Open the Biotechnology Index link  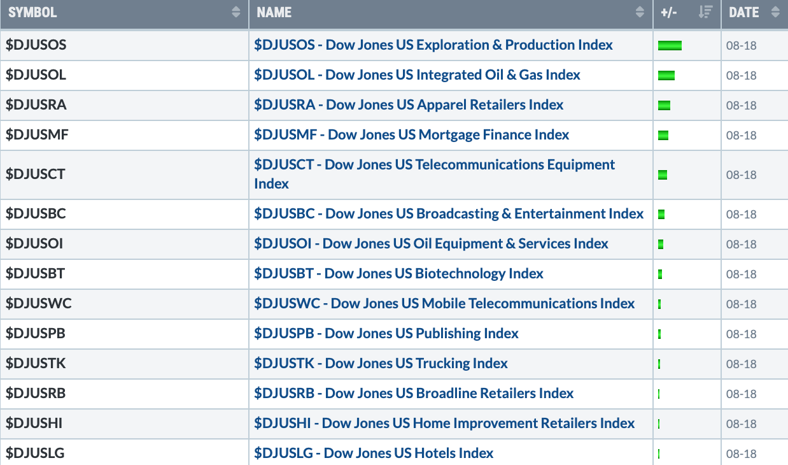click(398, 274)
